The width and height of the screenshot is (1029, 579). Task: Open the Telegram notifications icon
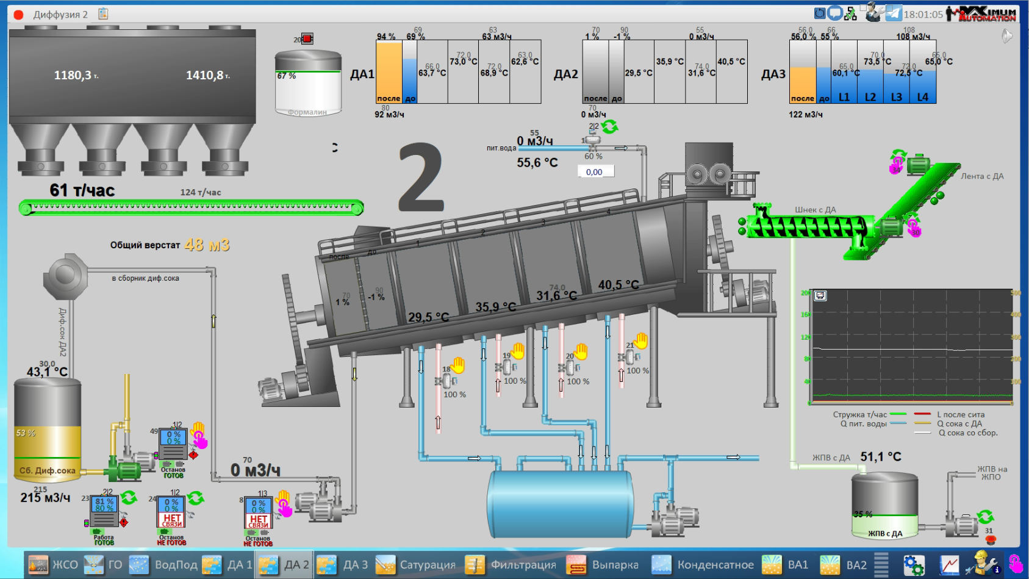point(894,13)
